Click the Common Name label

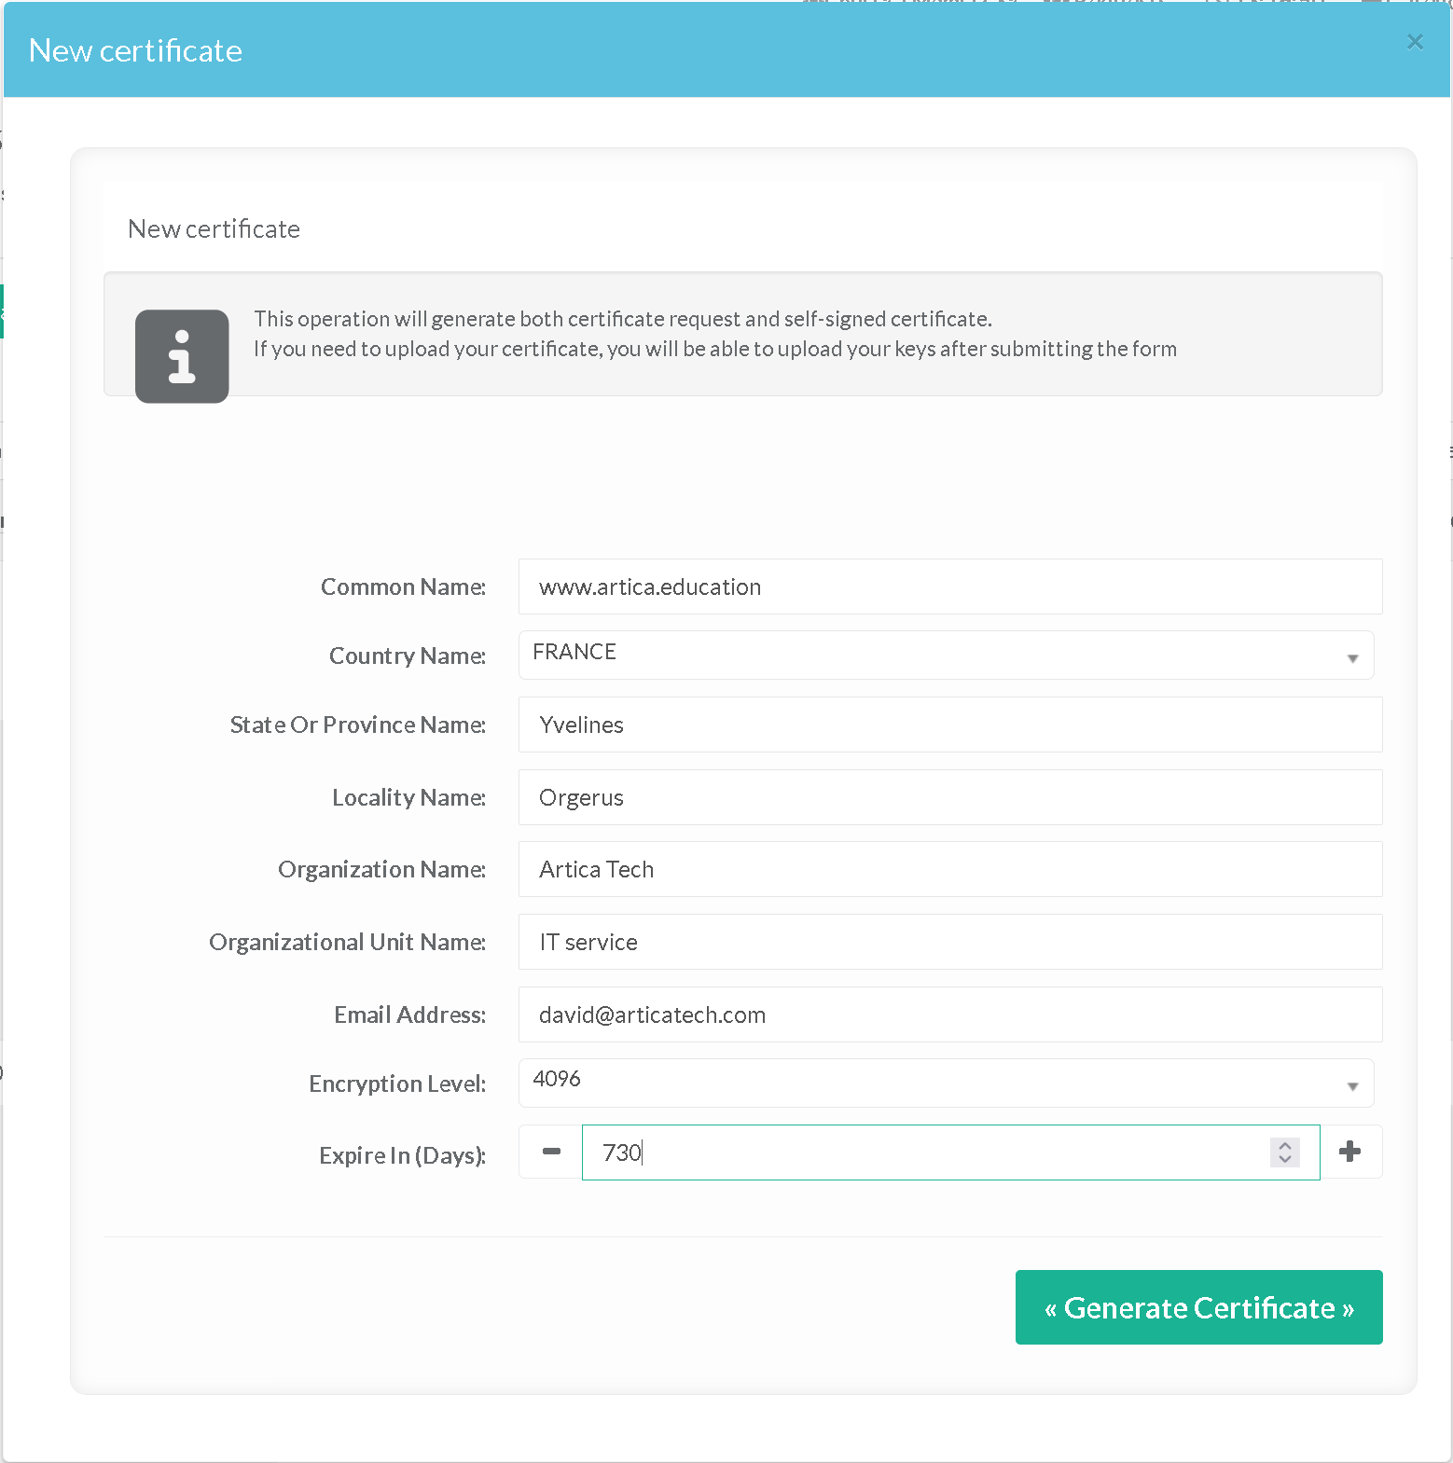pyautogui.click(x=403, y=587)
